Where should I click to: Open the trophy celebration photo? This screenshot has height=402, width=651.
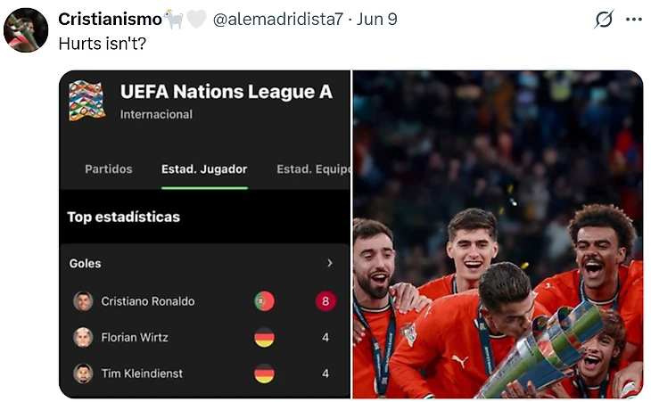coord(498,234)
